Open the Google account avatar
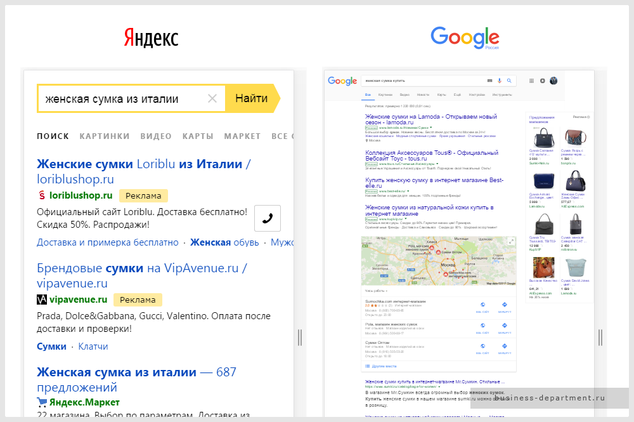634x422 pixels. click(x=553, y=81)
